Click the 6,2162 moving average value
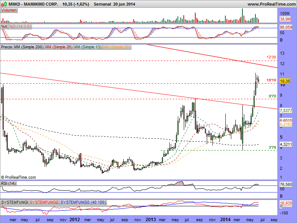 [286, 124]
